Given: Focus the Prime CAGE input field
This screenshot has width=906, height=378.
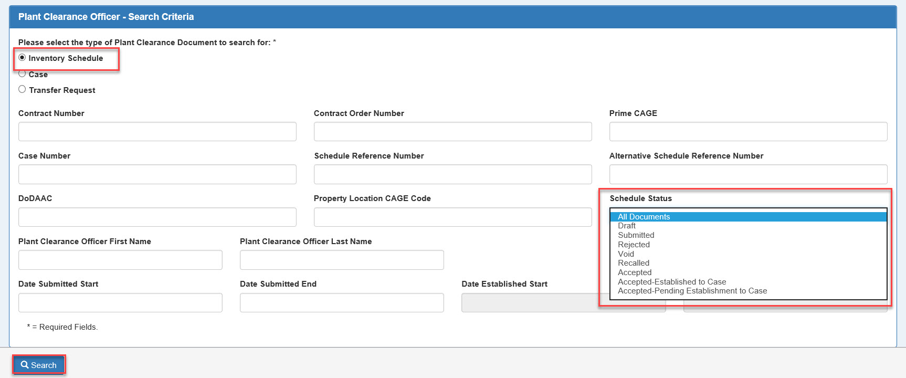Looking at the screenshot, I should coord(748,132).
